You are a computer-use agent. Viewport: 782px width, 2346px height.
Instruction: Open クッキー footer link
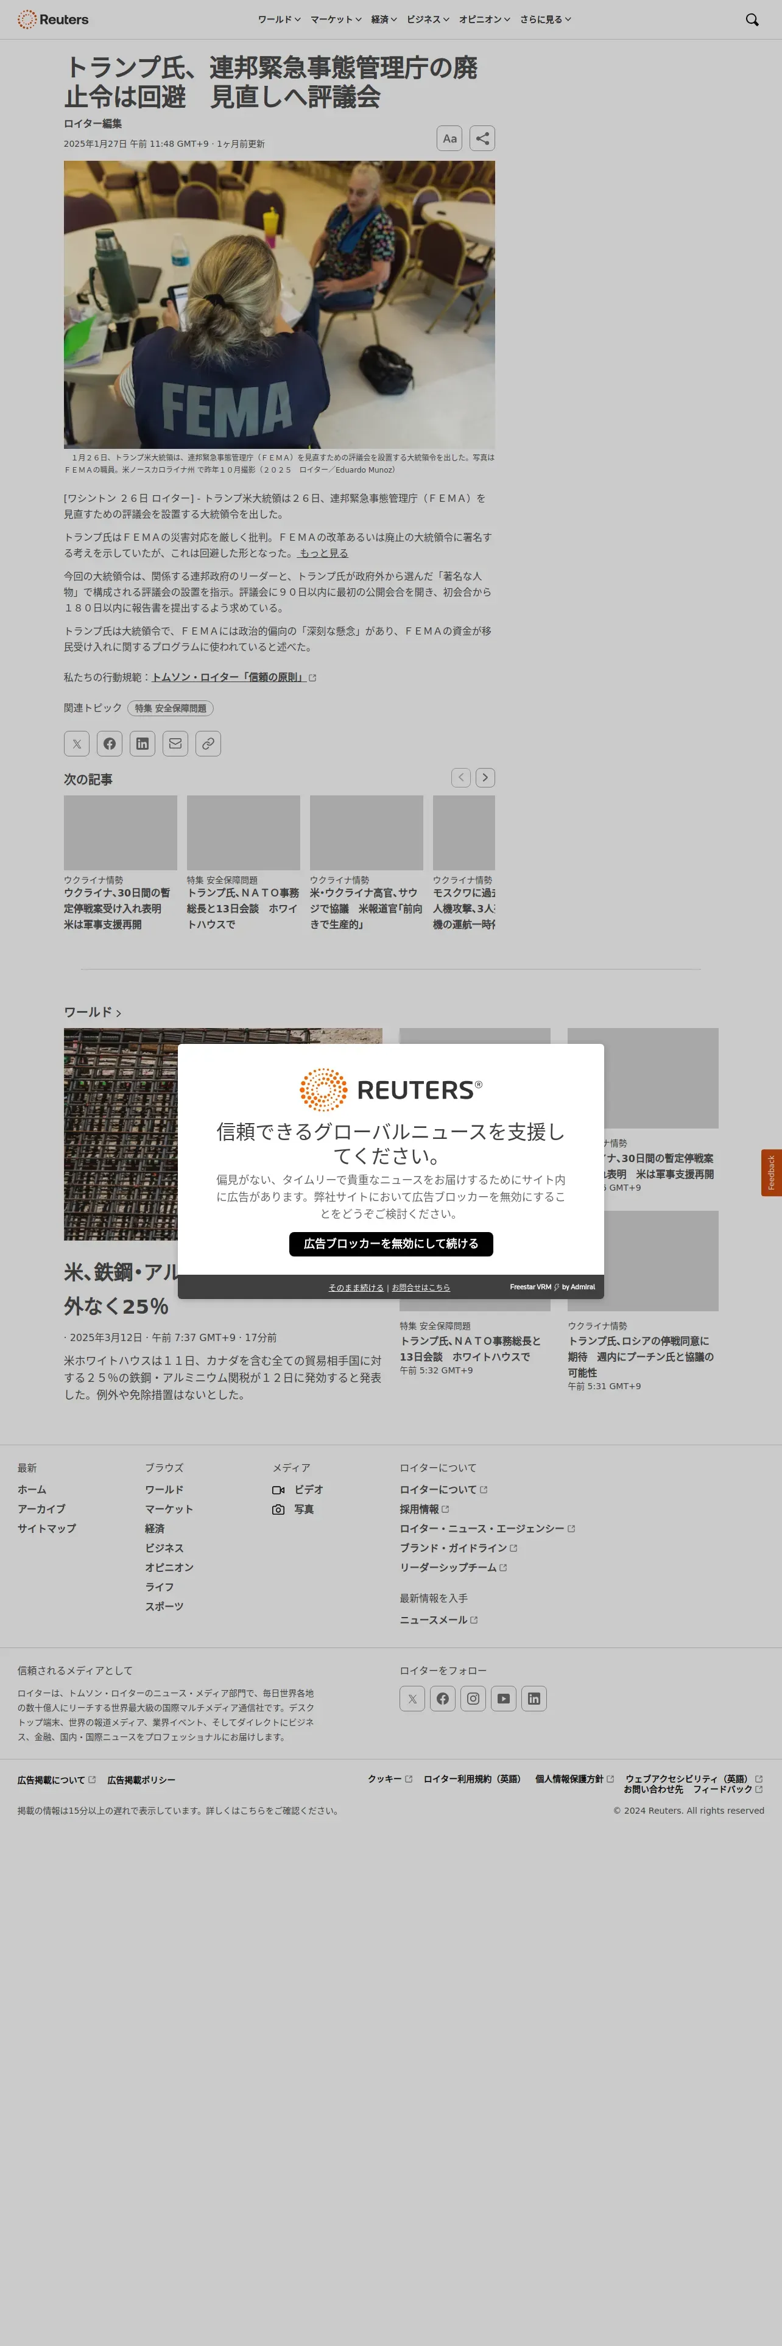click(x=390, y=1778)
